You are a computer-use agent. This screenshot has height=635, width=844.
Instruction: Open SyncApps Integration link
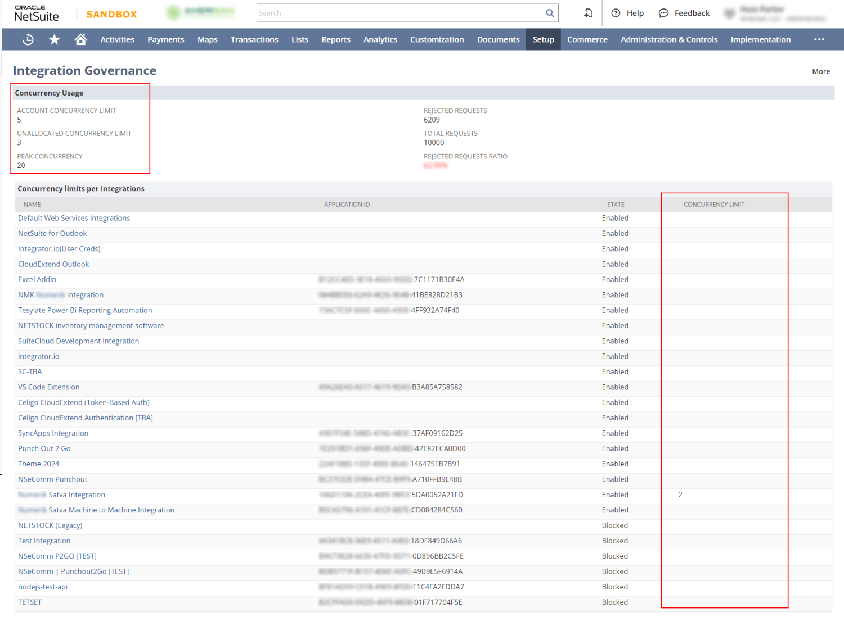tap(53, 433)
